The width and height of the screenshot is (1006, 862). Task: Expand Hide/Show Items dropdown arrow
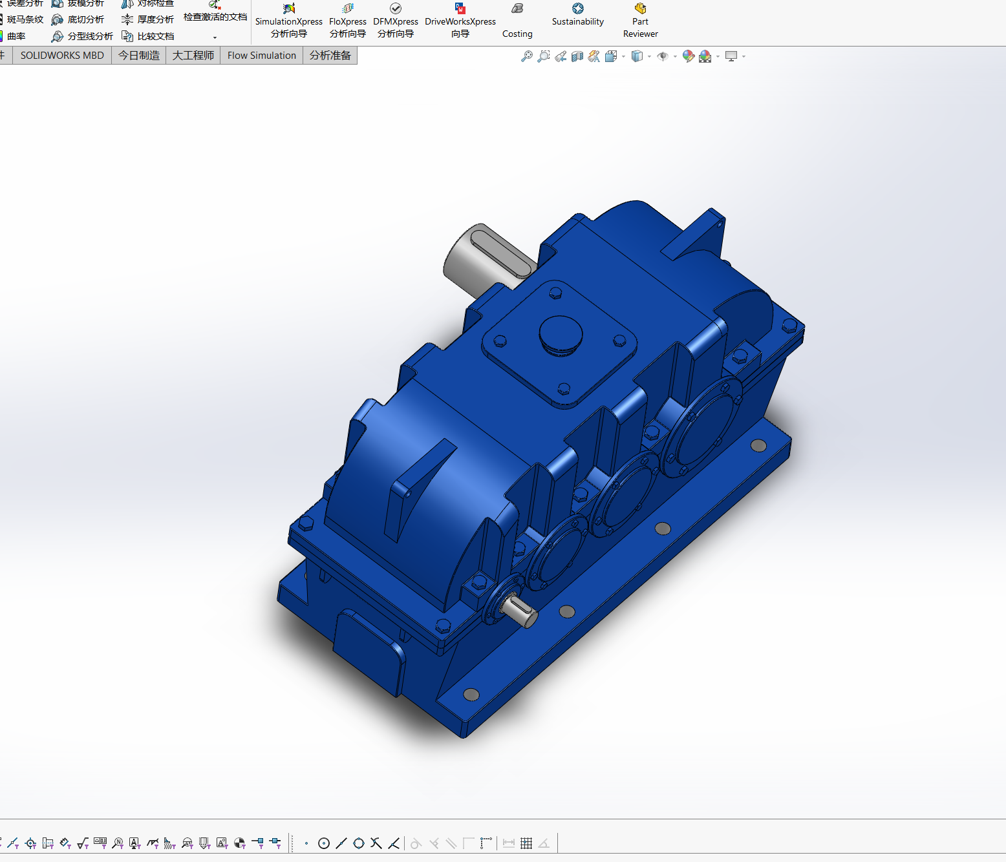point(675,57)
